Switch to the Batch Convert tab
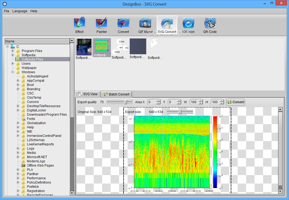The width and height of the screenshot is (289, 200). [116, 94]
